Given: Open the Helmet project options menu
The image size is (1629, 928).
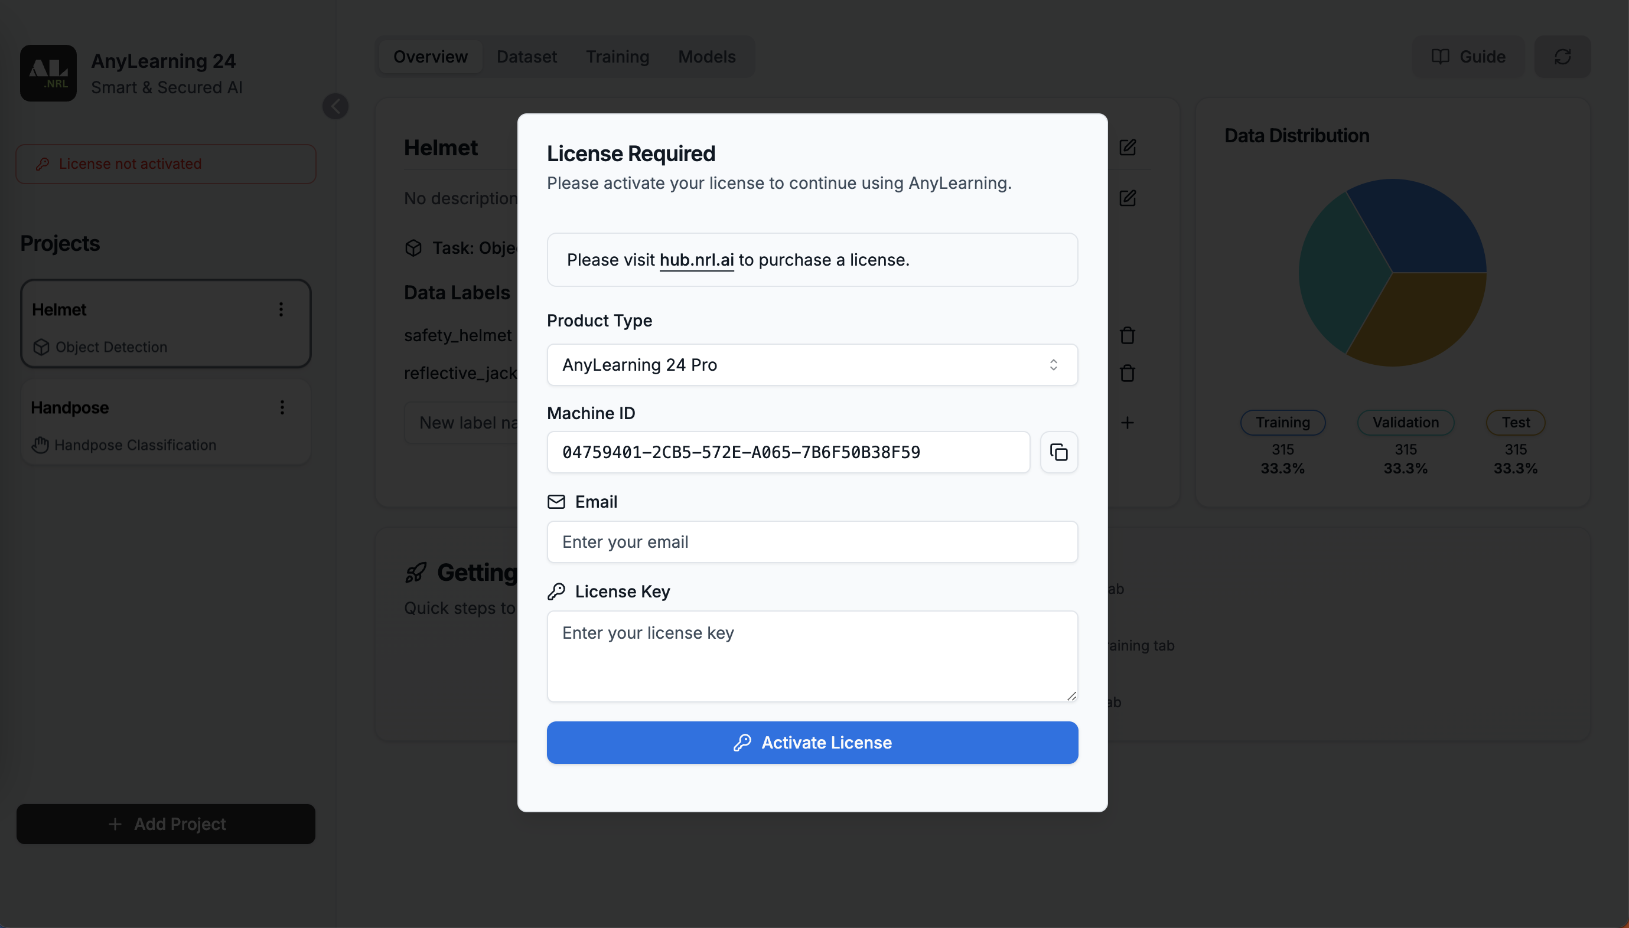Looking at the screenshot, I should pyautogui.click(x=281, y=309).
